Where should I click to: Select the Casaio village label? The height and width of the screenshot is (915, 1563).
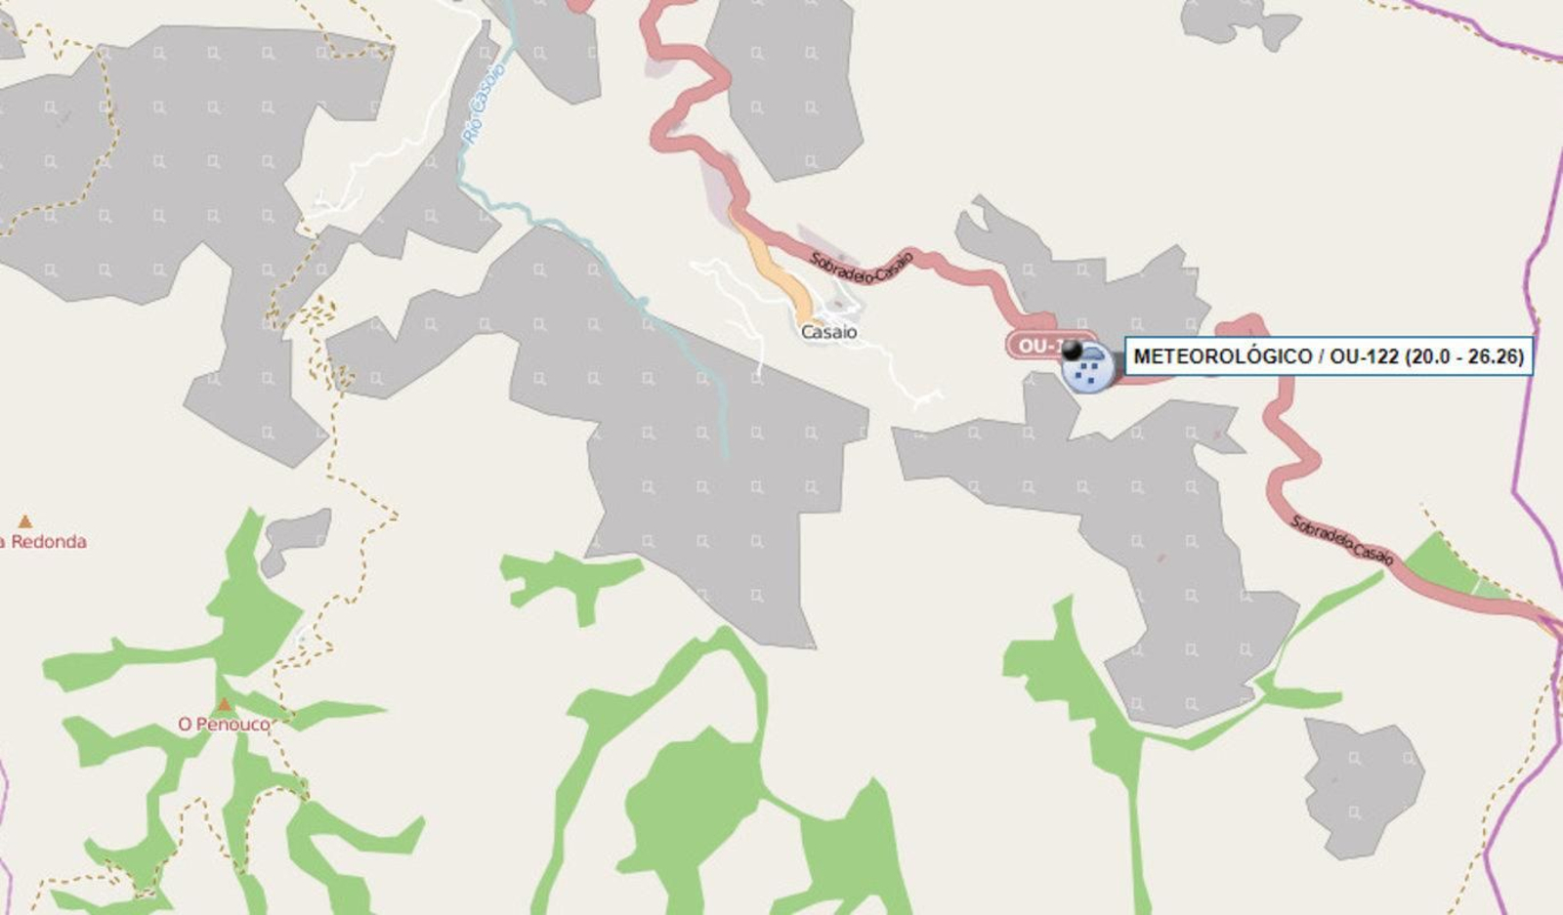point(828,332)
